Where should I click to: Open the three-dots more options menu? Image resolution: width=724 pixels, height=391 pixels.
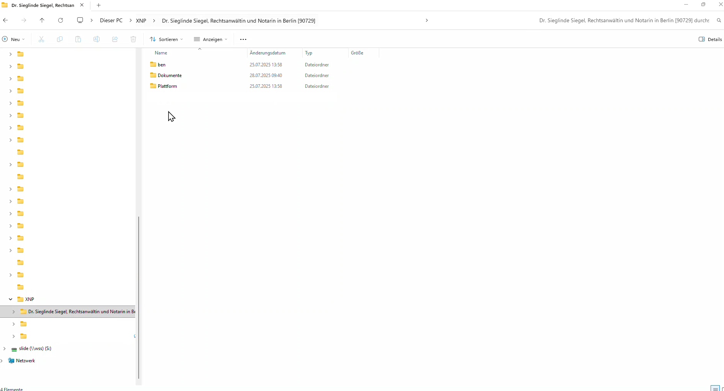point(243,39)
